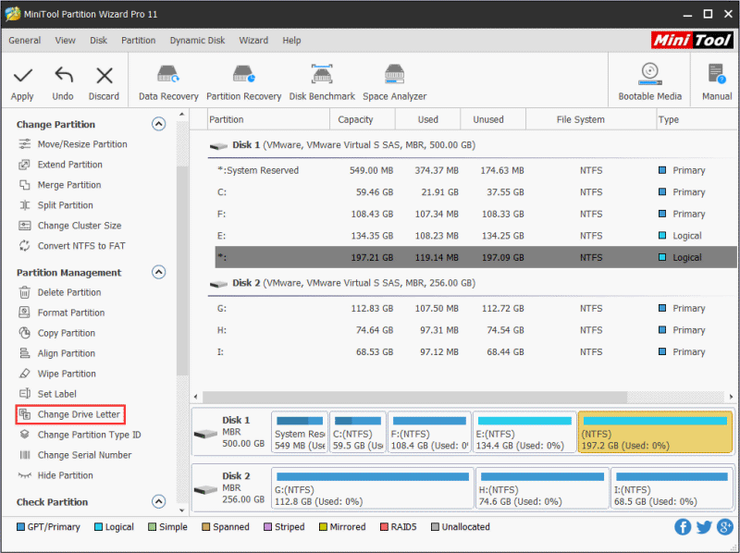Open Bootable Media builder
Viewport: 740px width, 553px height.
650,83
